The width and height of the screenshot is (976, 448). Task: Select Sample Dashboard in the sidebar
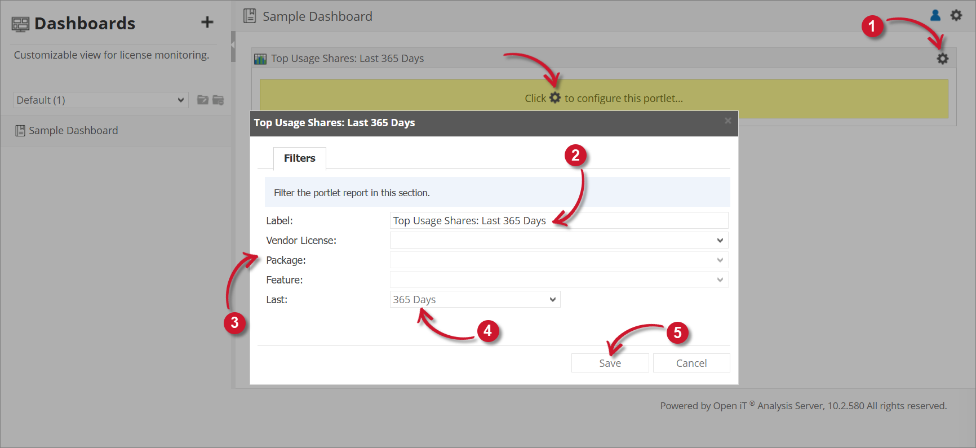(73, 131)
